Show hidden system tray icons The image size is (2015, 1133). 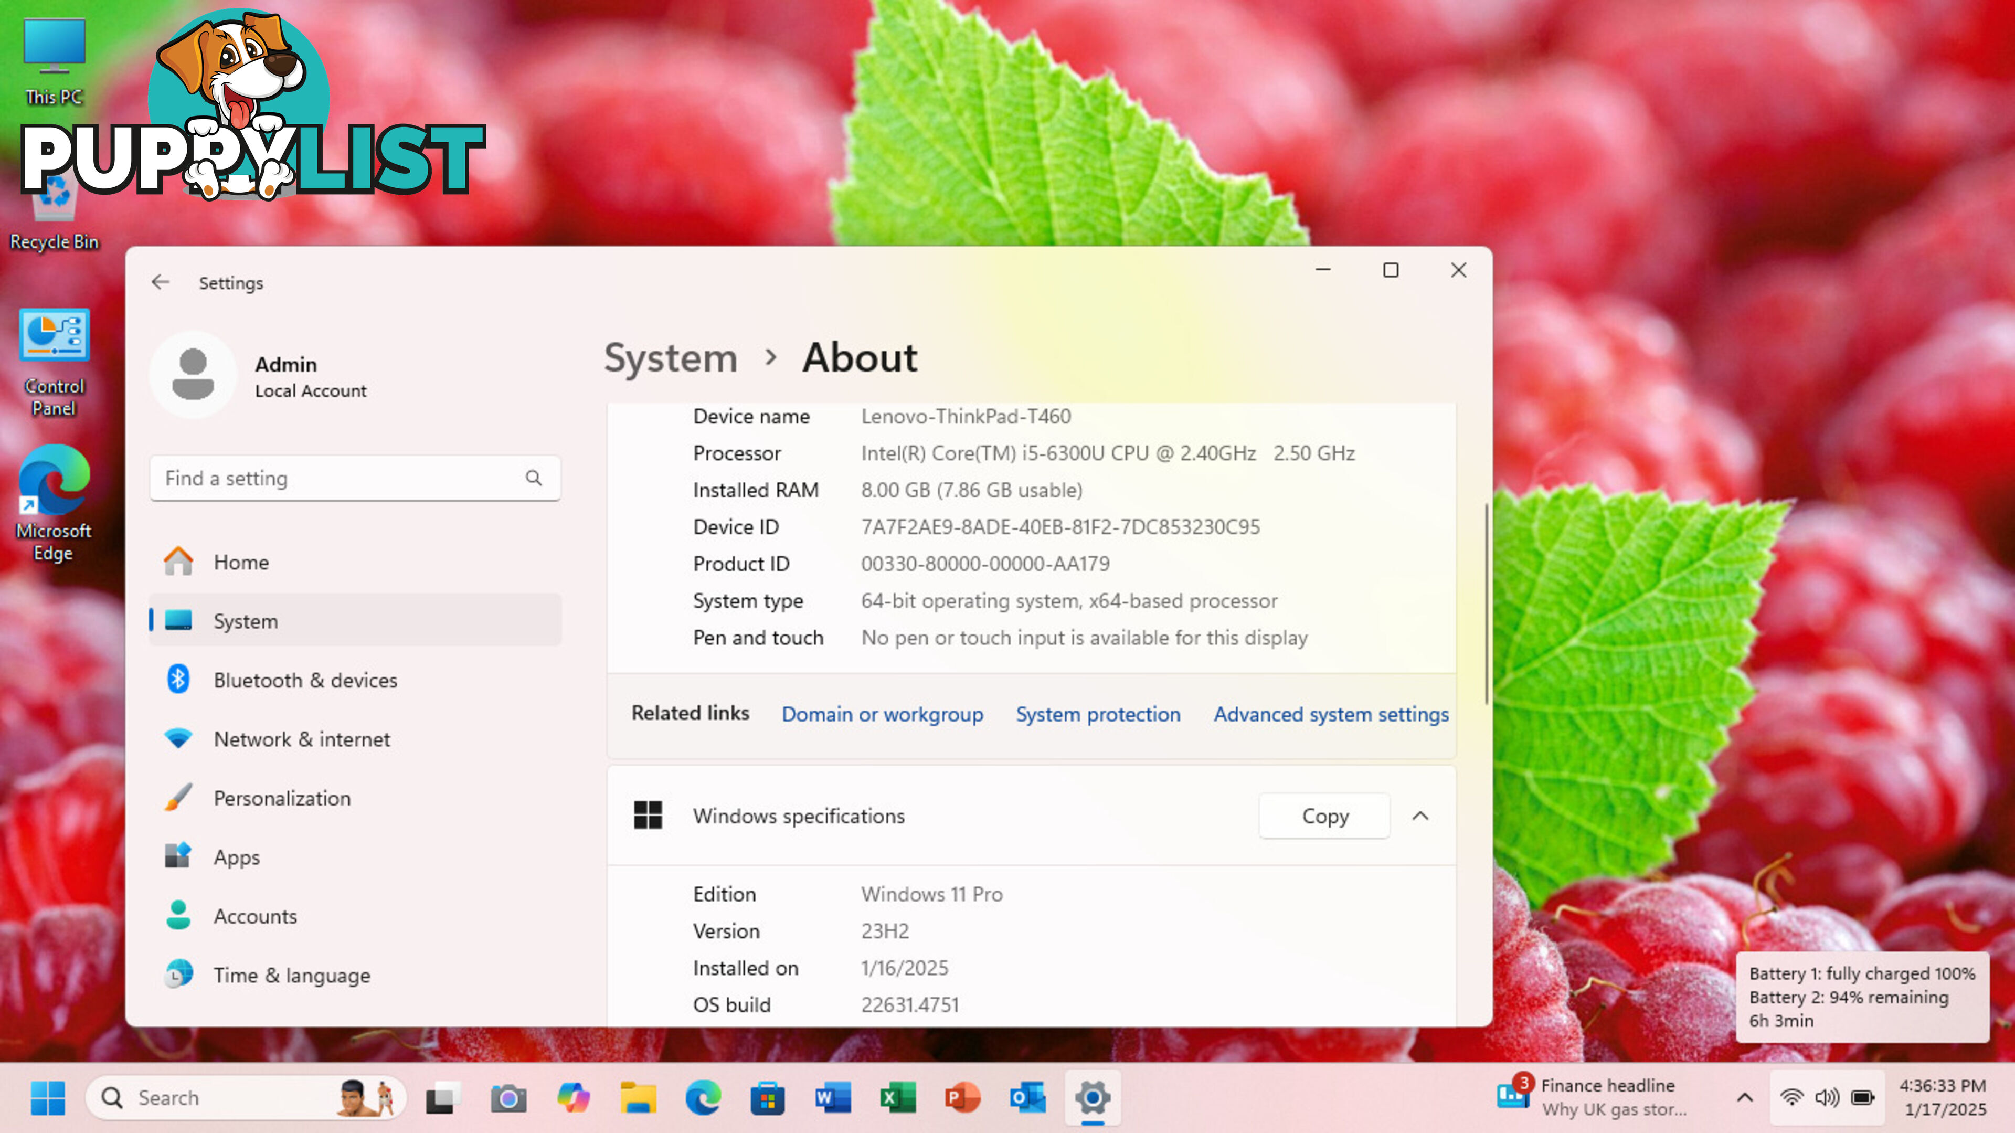point(1744,1098)
